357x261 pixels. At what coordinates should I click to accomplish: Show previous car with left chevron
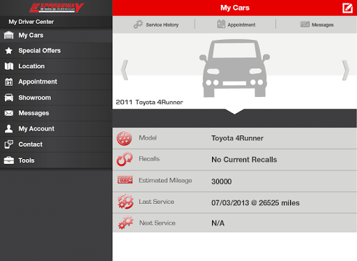pos(125,70)
